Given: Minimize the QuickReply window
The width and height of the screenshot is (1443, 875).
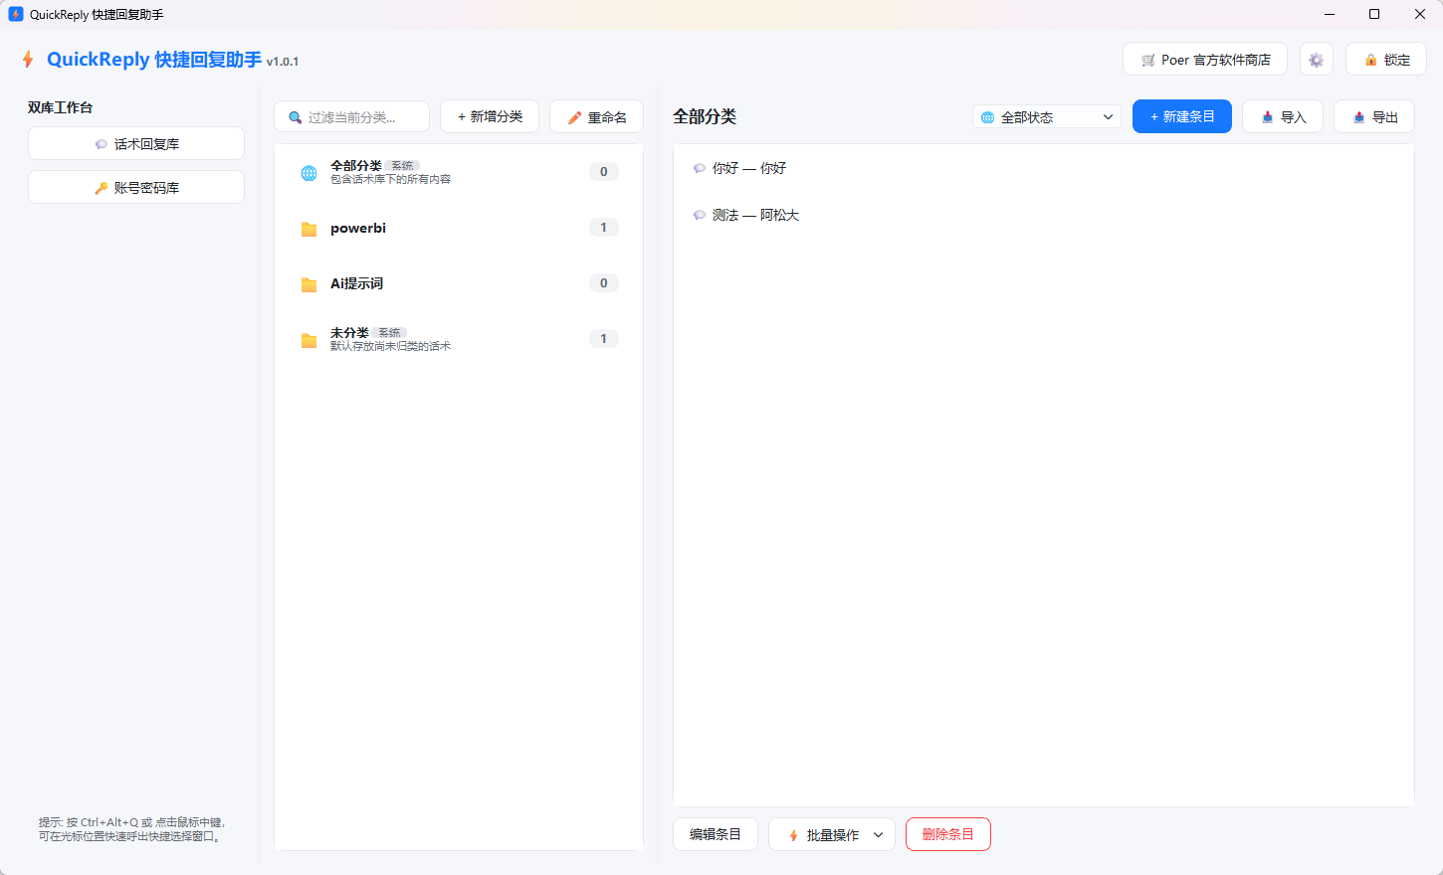Looking at the screenshot, I should click(x=1329, y=14).
